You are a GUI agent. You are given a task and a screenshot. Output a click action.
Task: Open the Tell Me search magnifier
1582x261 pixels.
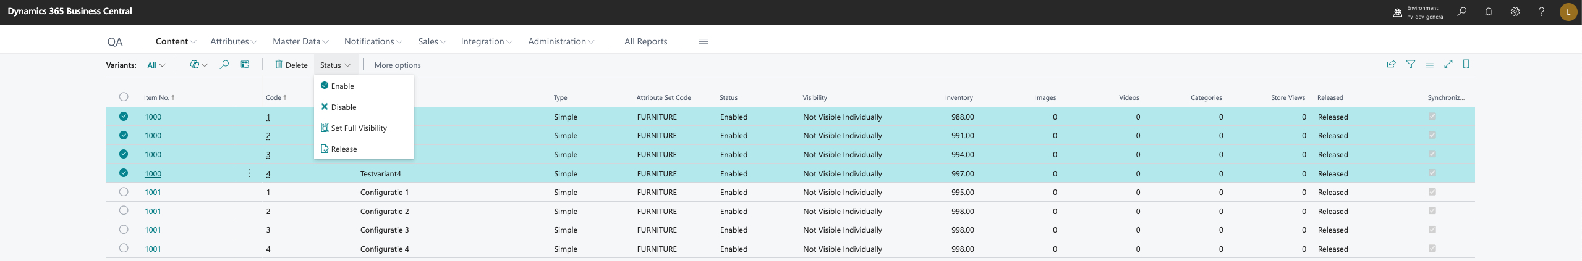(x=1461, y=12)
